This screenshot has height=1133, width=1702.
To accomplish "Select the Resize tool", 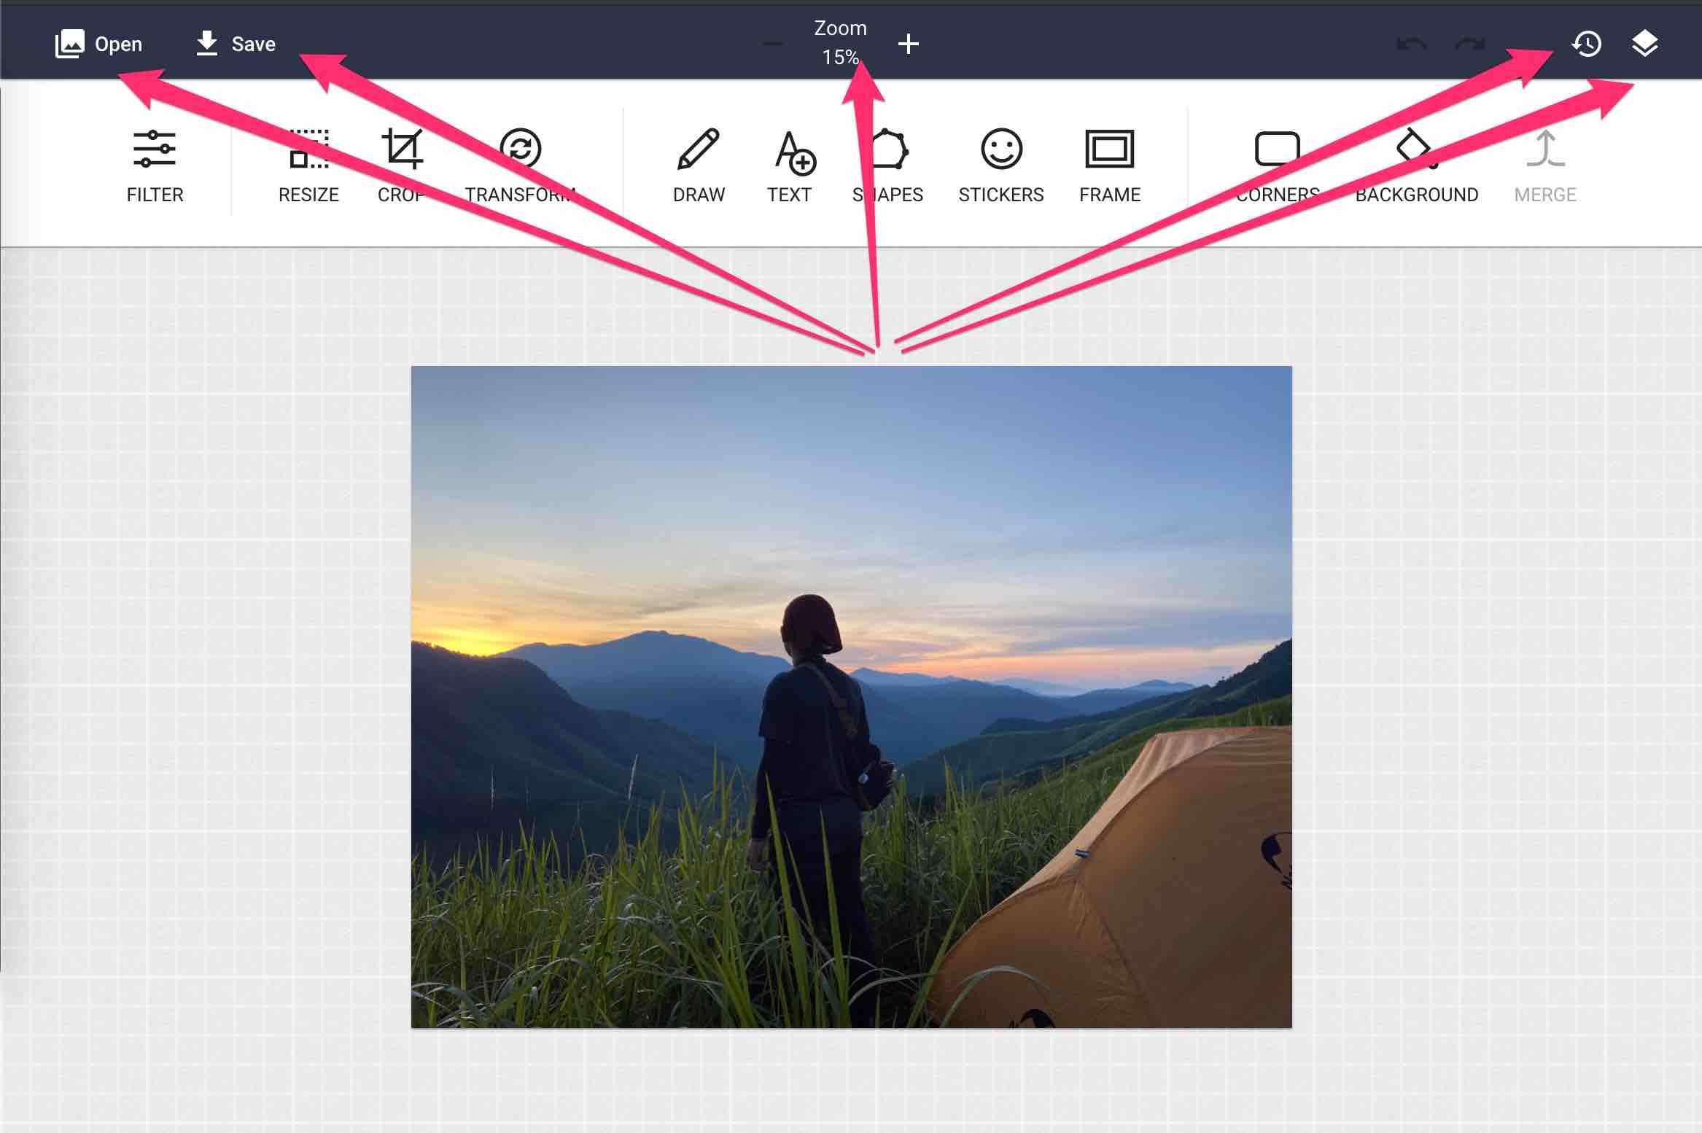I will (308, 167).
